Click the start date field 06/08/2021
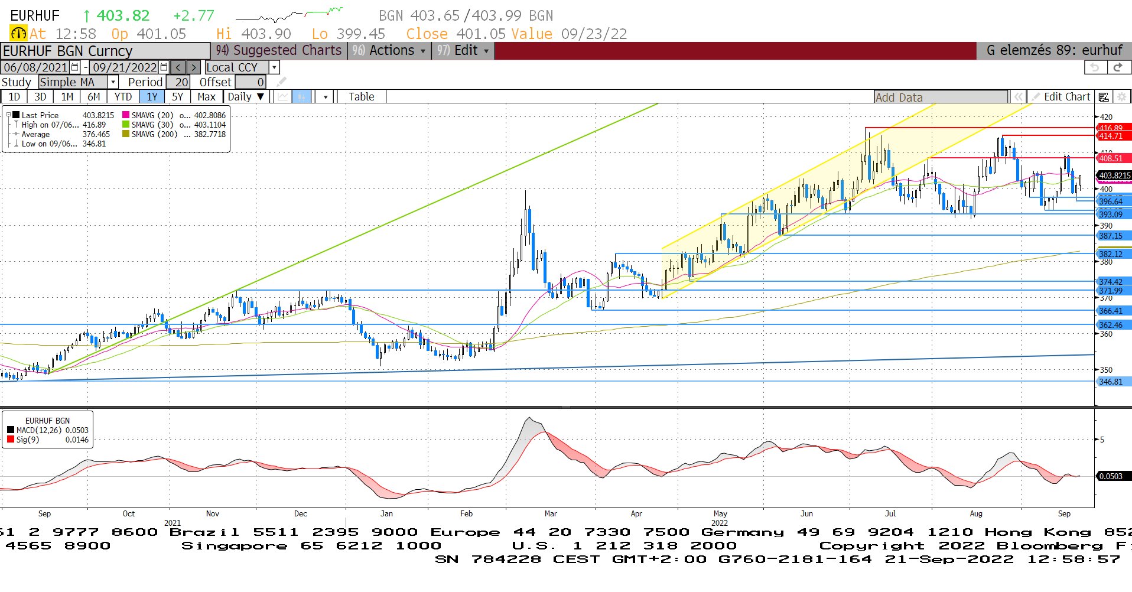The image size is (1132, 592). [x=35, y=67]
